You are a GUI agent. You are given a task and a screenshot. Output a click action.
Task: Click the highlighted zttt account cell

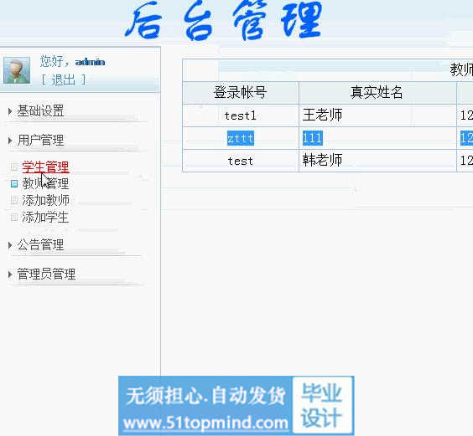click(241, 138)
